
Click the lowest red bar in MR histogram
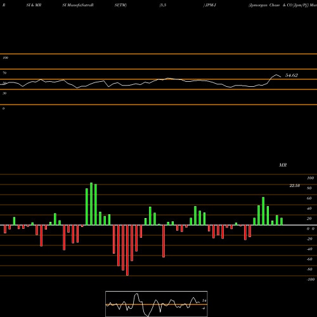127,250
